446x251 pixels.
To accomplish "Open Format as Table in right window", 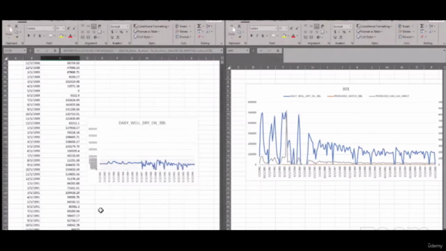I will point(370,31).
